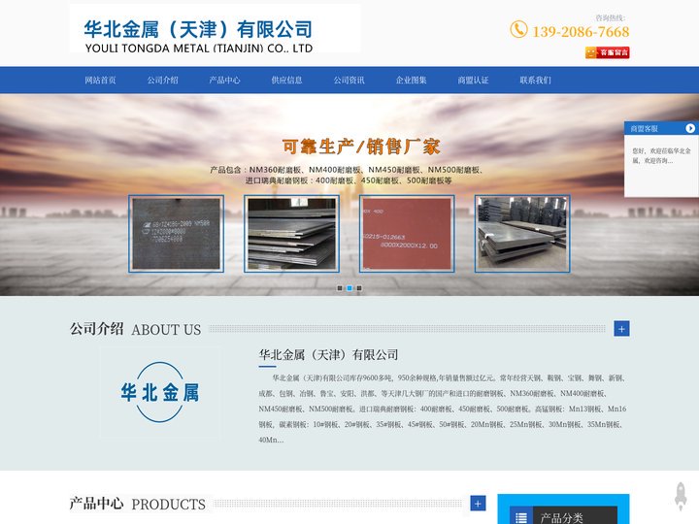Image resolution: width=699 pixels, height=524 pixels.
Task: Click the rocket back-to-top icon
Action: (682, 495)
